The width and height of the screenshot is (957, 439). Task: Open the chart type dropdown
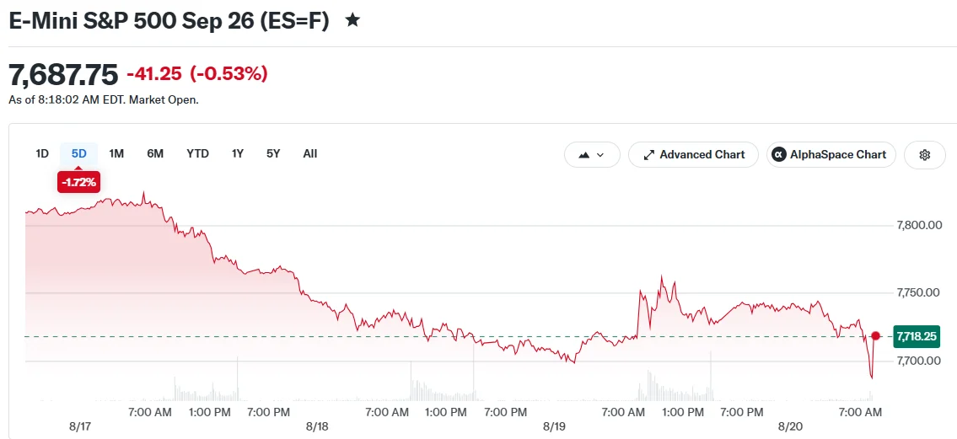[x=592, y=155]
